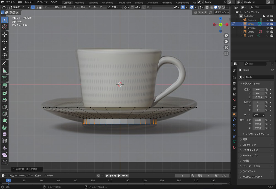Toggle the Collection exclude checkbox
The image size is (276, 189).
coord(264,16)
